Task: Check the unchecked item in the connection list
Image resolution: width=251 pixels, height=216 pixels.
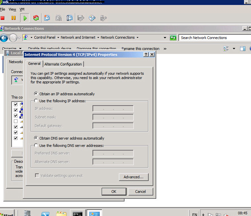Action: (16, 121)
